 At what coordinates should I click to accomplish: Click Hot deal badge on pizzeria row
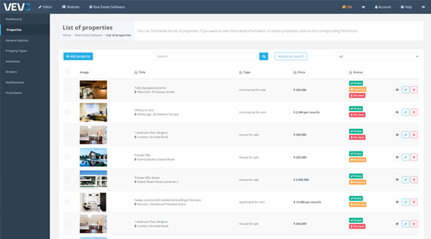tap(357, 96)
